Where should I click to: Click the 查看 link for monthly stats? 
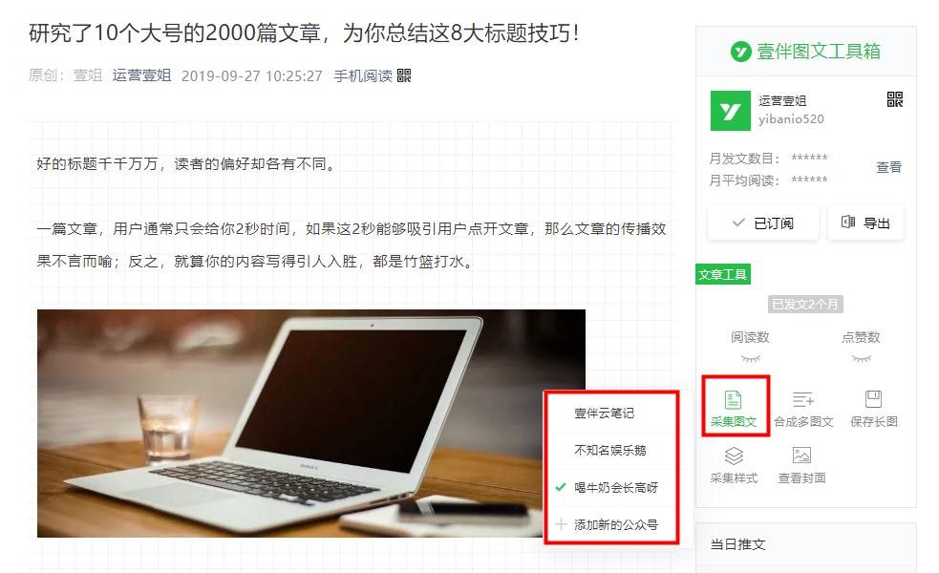pos(888,167)
